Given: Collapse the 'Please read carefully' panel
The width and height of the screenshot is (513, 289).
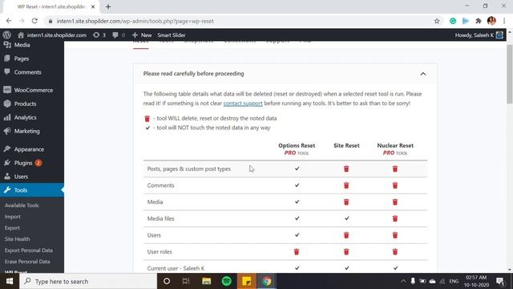Looking at the screenshot, I should click(x=423, y=74).
